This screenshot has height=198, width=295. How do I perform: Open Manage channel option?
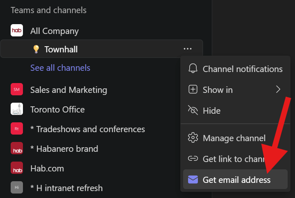pyautogui.click(x=234, y=138)
